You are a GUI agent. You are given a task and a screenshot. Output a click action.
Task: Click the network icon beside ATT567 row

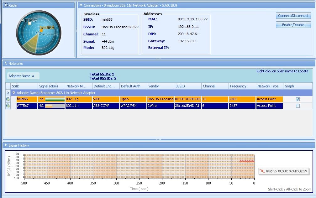[8, 105]
